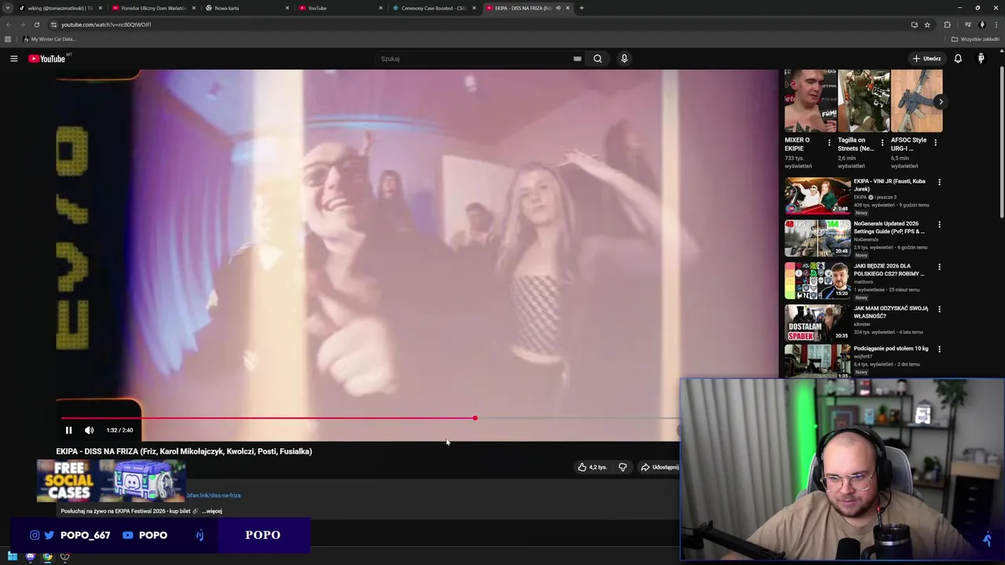The height and width of the screenshot is (565, 1005).
Task: Open options for EKIPA - VINI JR video
Action: (x=939, y=182)
